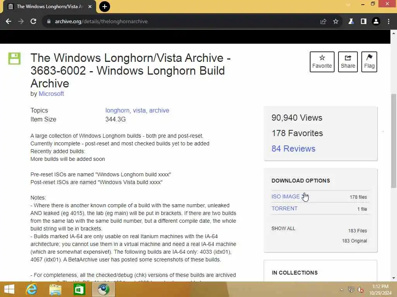Click the browser back arrow
Viewport: 397px width, 297px height.
[9, 22]
